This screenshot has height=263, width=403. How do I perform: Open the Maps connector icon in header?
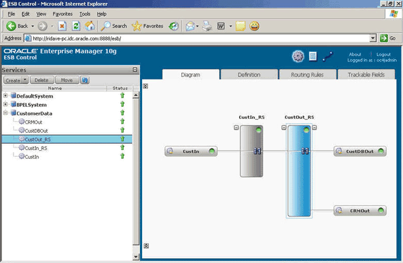328,57
